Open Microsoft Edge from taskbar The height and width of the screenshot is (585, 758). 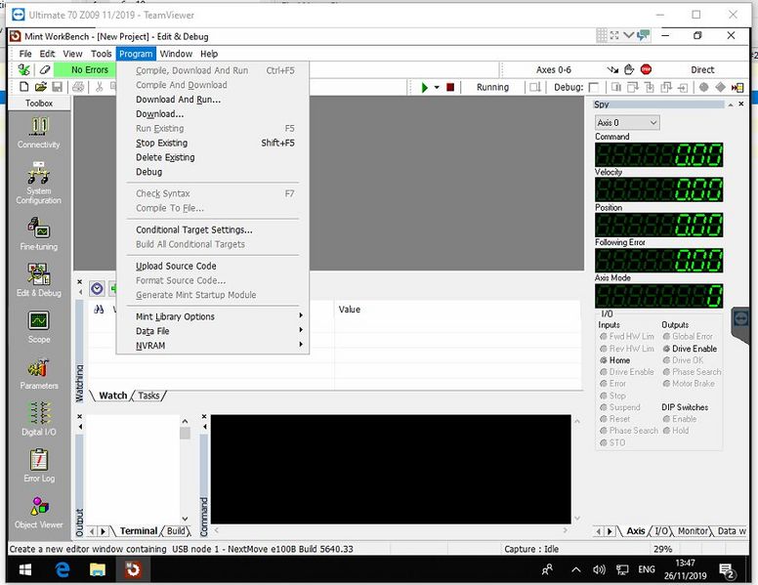(62, 569)
